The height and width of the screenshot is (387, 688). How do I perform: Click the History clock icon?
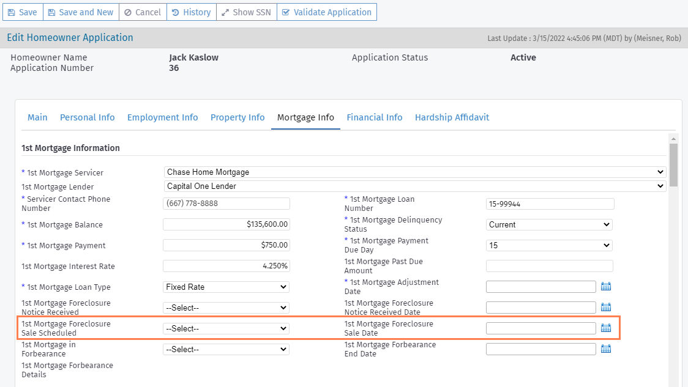[x=176, y=12]
